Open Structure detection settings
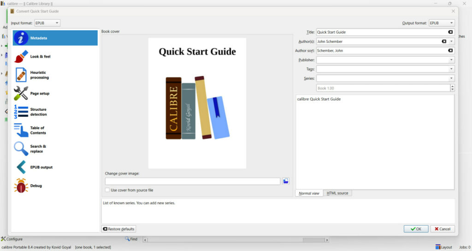Viewport: 472px width, 251px height. pos(55,112)
